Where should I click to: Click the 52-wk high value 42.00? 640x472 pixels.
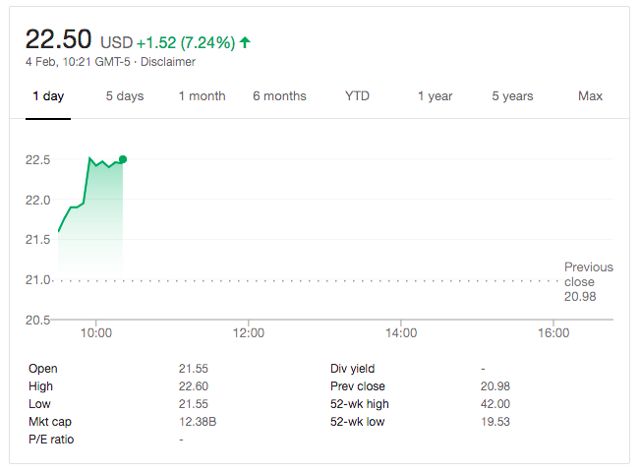(x=495, y=404)
